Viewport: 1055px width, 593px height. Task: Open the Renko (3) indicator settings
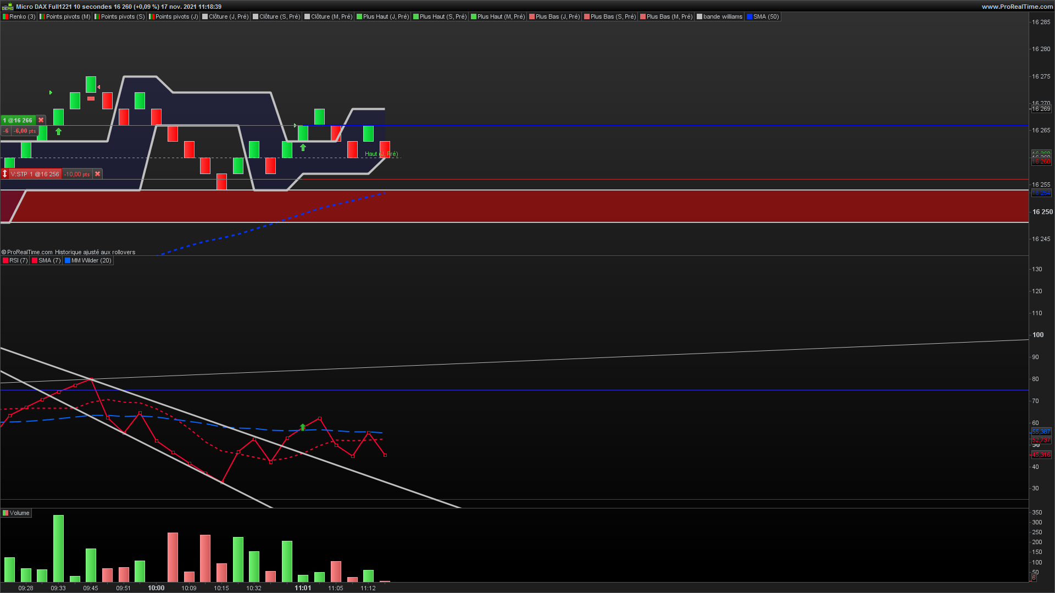tap(19, 17)
